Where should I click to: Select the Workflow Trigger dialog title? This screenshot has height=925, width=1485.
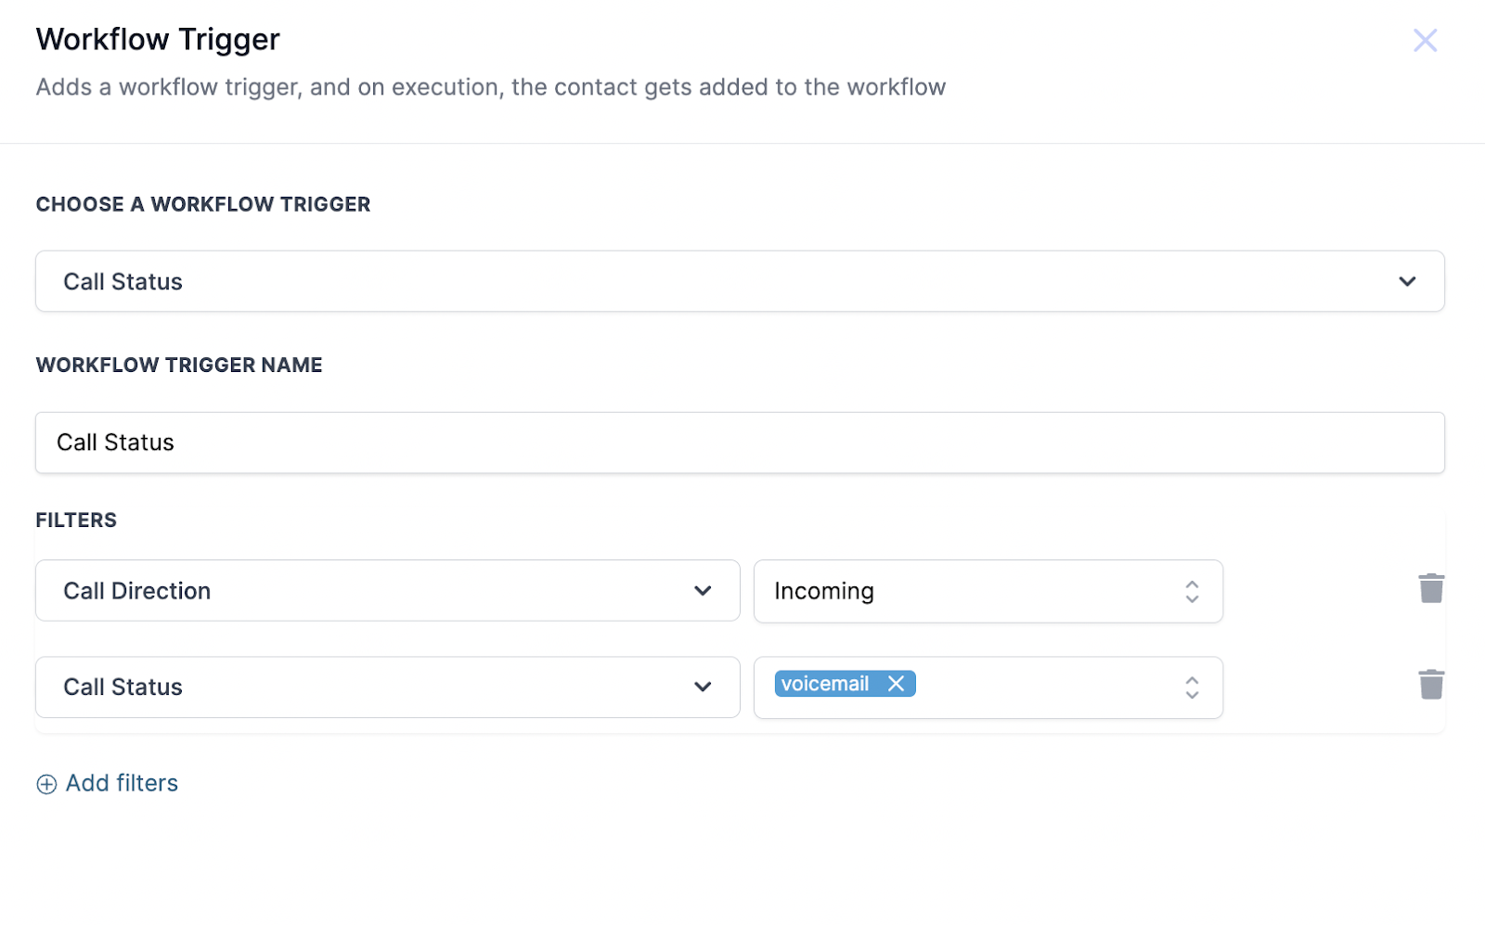click(x=157, y=39)
